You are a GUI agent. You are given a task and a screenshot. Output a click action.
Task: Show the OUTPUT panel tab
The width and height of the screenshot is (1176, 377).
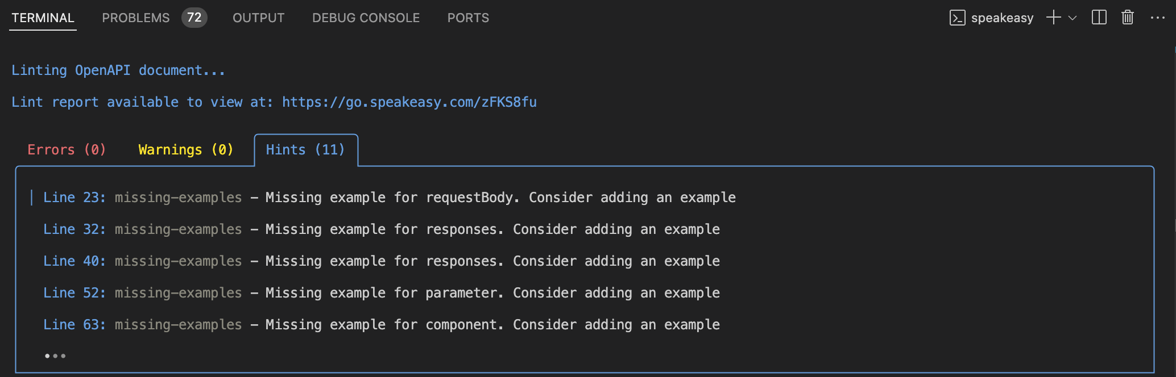click(258, 18)
